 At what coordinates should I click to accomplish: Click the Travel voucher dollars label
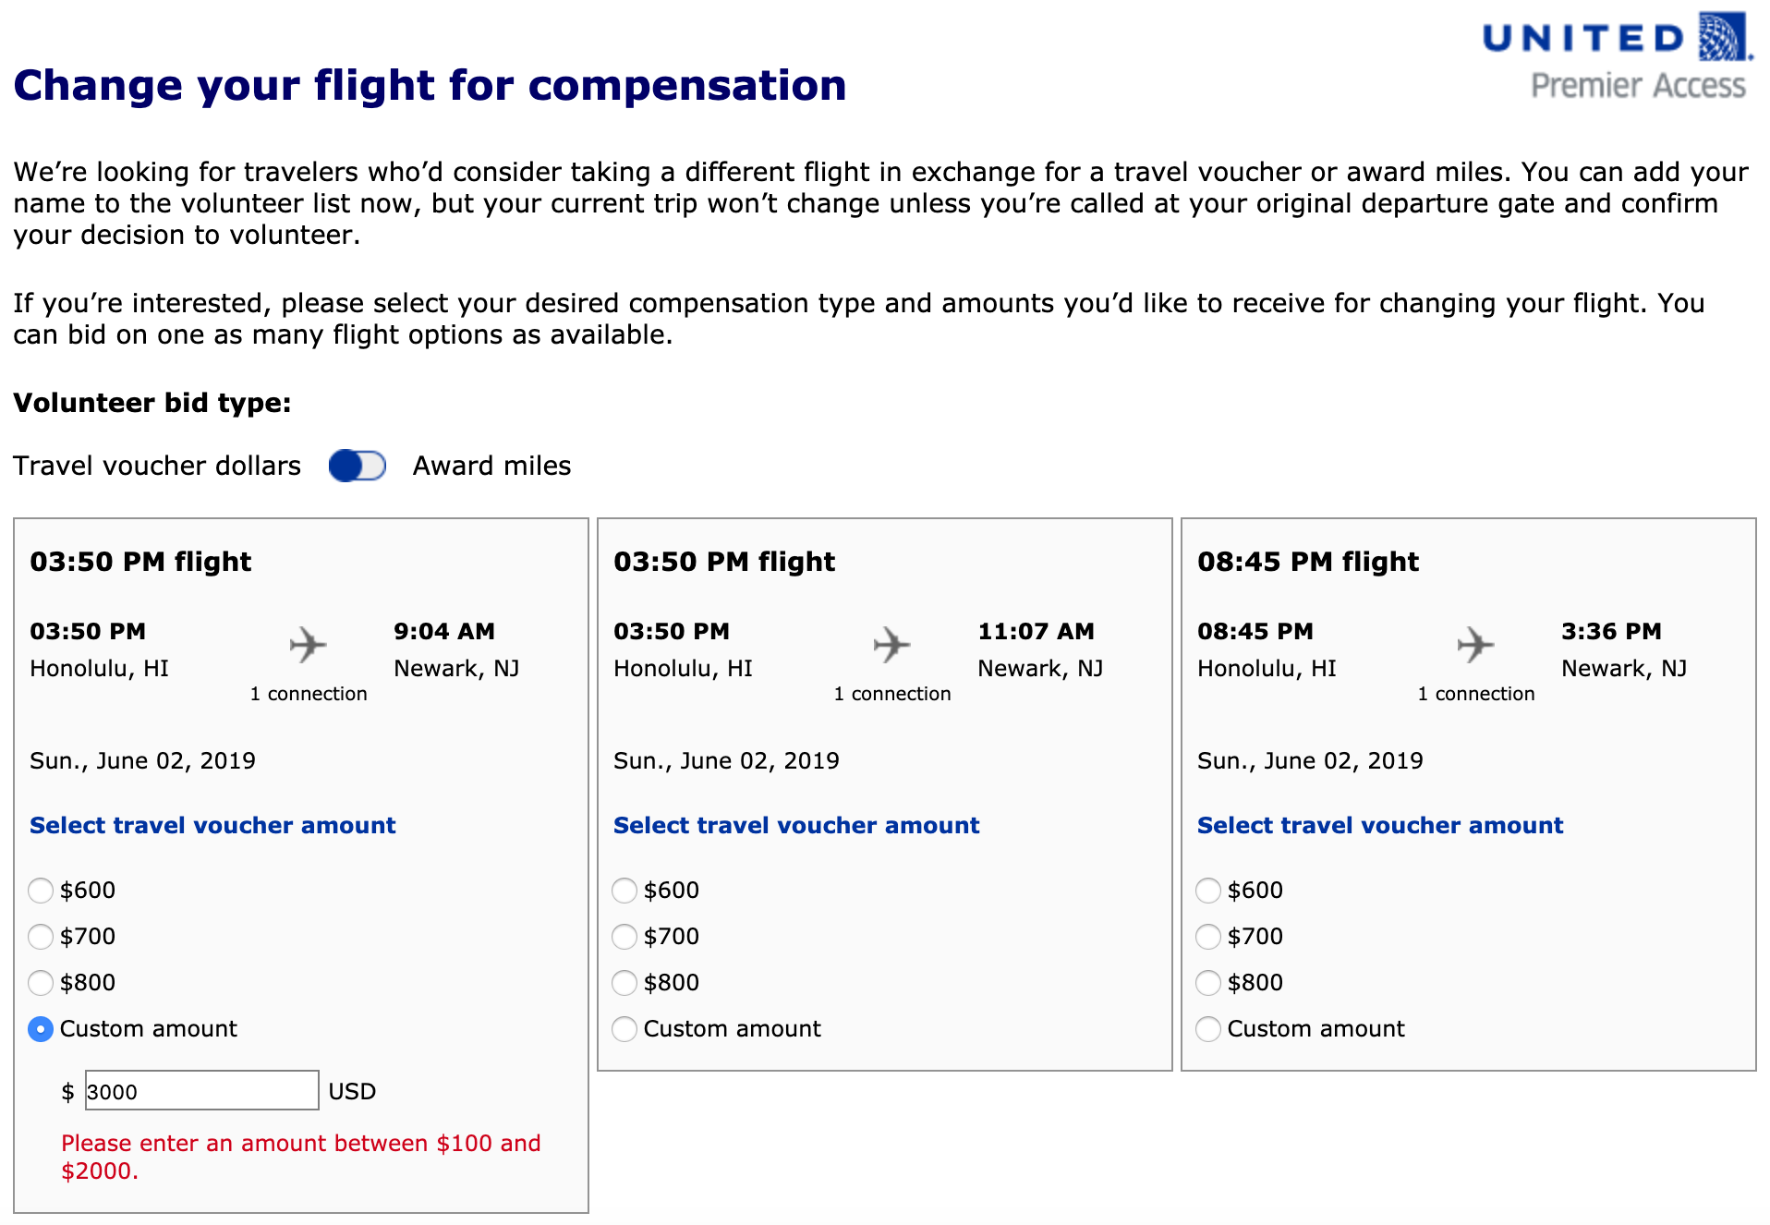[157, 466]
